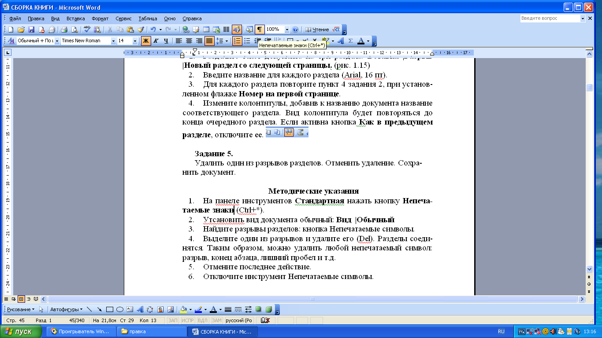Create a new blank document
Viewport: 602px width, 338px height.
click(11, 29)
